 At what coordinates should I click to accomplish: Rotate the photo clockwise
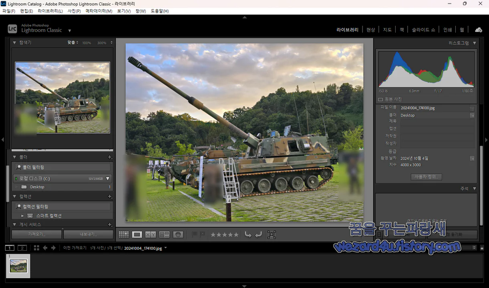(259, 235)
